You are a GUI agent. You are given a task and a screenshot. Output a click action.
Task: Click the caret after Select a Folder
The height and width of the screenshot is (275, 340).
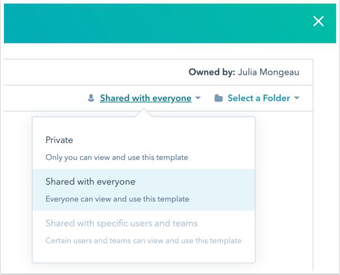tap(297, 98)
